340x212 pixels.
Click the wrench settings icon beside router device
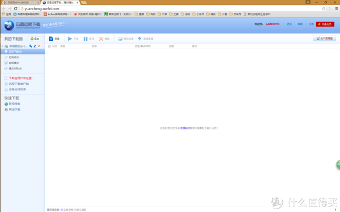(31, 46)
